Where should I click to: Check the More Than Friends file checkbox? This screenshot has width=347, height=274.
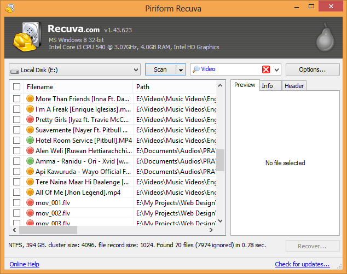pos(16,98)
